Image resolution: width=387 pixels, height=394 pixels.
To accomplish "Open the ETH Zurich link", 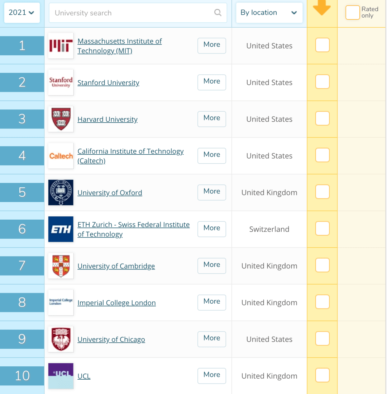I will pos(134,229).
